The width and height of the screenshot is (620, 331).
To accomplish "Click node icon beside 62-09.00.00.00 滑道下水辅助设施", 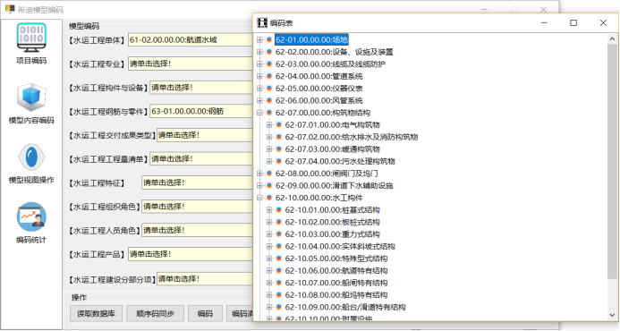I will [269, 185].
